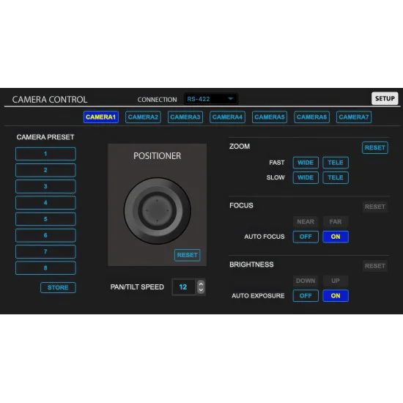Click the focus FAR button
The height and width of the screenshot is (403, 403).
pos(336,222)
